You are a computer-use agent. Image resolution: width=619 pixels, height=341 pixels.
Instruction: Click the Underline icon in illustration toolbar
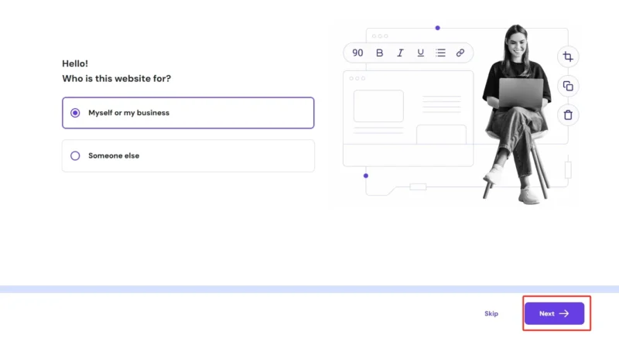[420, 53]
